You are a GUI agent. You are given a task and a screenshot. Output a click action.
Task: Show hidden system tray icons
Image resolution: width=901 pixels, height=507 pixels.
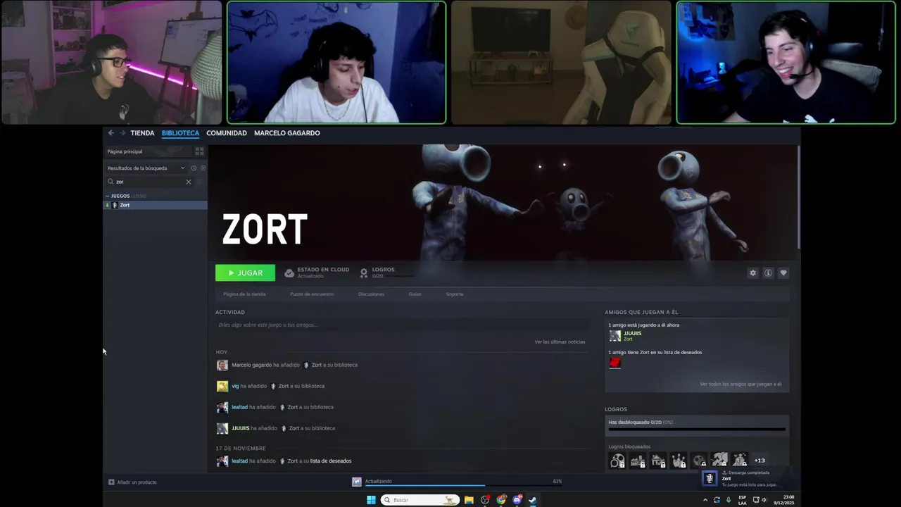tap(705, 500)
